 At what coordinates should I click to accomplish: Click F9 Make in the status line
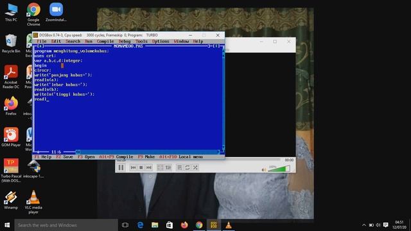146,157
